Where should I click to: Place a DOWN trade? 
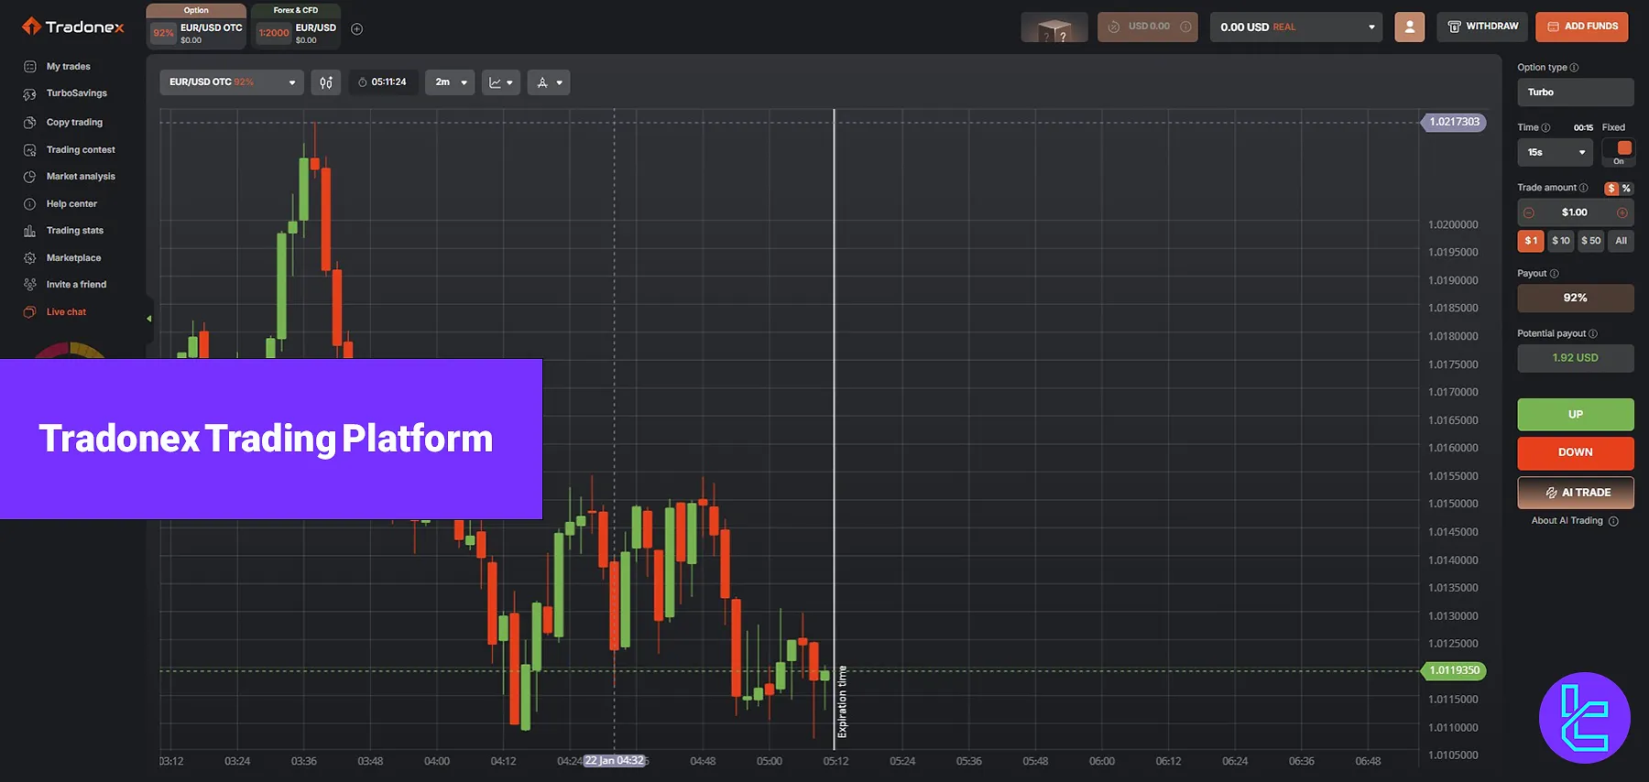[1576, 453]
